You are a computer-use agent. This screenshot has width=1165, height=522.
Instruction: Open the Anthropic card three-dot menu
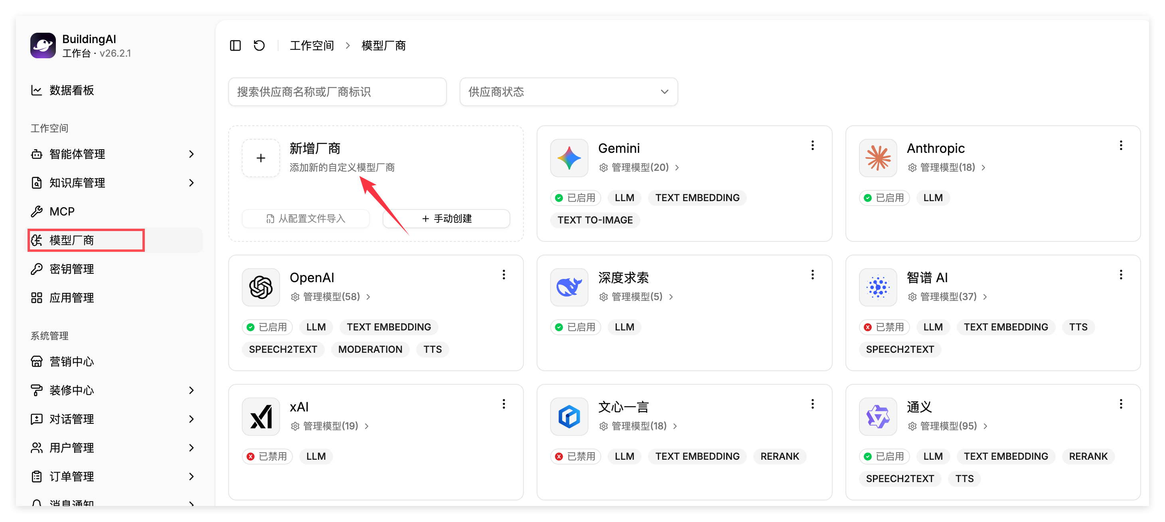[1121, 145]
